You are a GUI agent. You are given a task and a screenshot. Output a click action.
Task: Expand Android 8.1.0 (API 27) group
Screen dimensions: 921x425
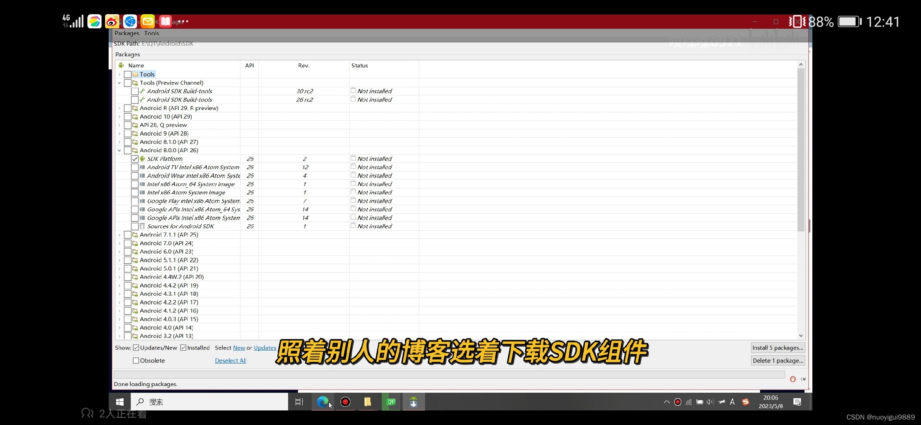pyautogui.click(x=120, y=142)
